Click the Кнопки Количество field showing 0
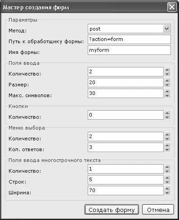The height and width of the screenshot is (220, 179). coord(125,115)
